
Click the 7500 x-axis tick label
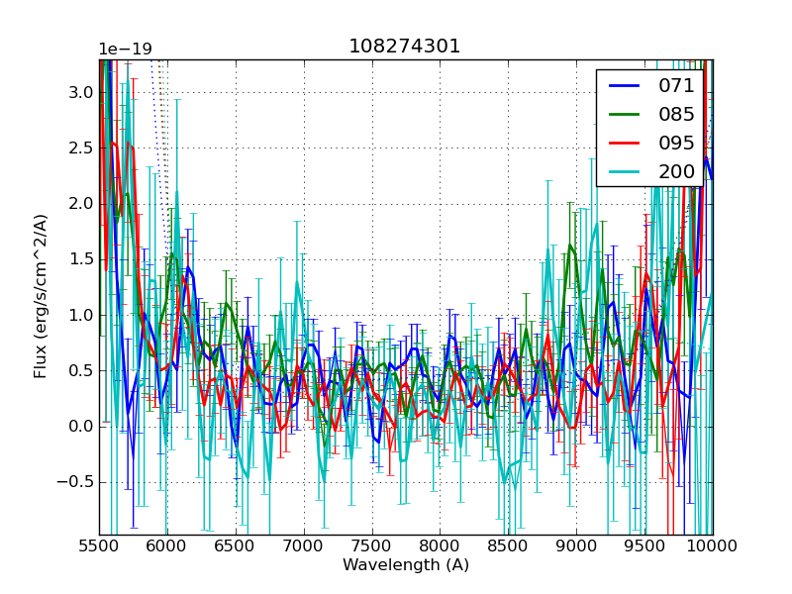[371, 545]
